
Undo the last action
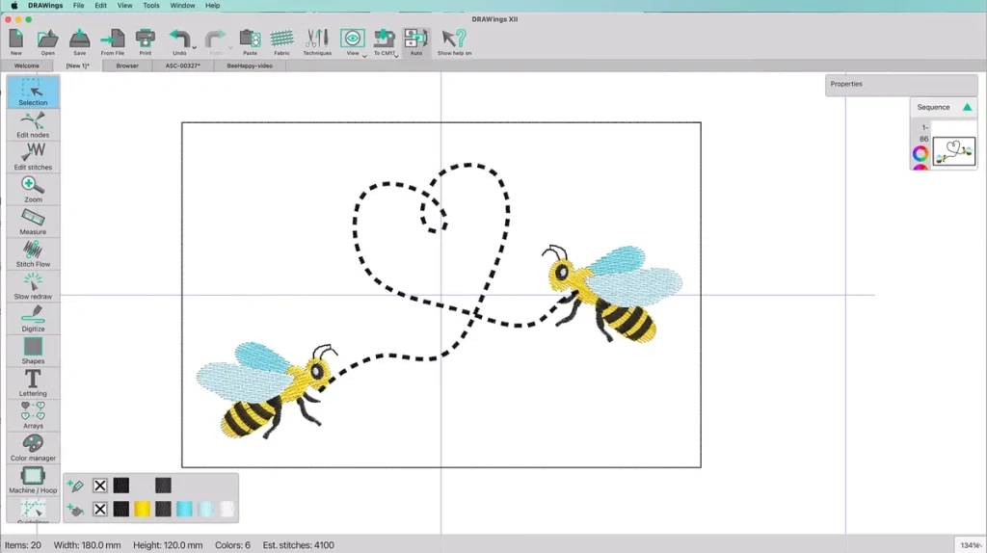click(179, 42)
